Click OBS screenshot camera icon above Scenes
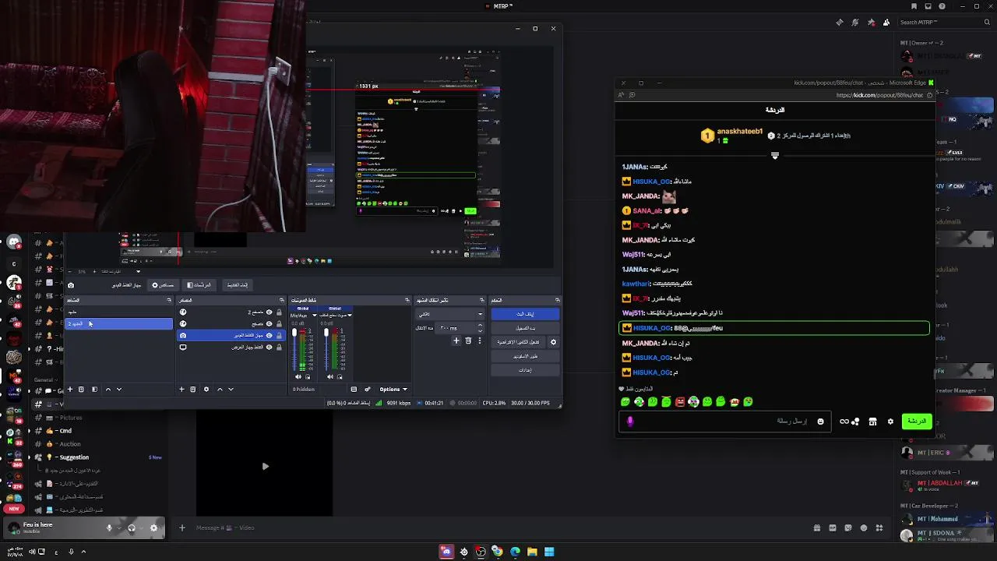Viewport: 997px width, 561px height. point(71,285)
